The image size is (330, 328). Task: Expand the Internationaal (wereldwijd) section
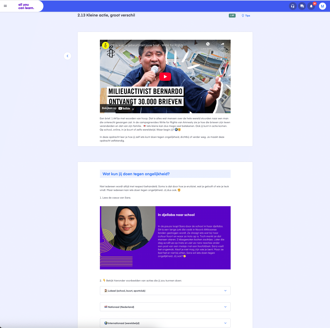[x=165, y=323]
